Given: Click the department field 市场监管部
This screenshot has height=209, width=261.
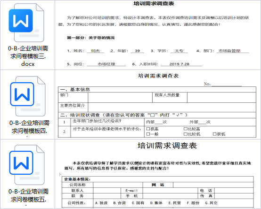Looking at the screenshot, I should [x=233, y=51].
